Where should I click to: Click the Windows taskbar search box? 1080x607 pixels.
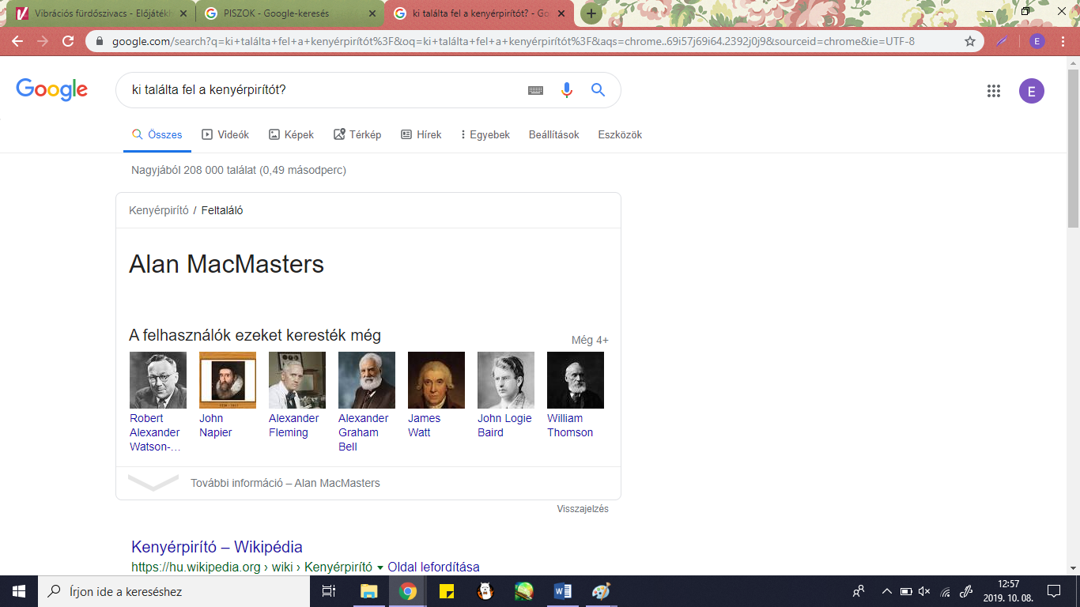[174, 591]
